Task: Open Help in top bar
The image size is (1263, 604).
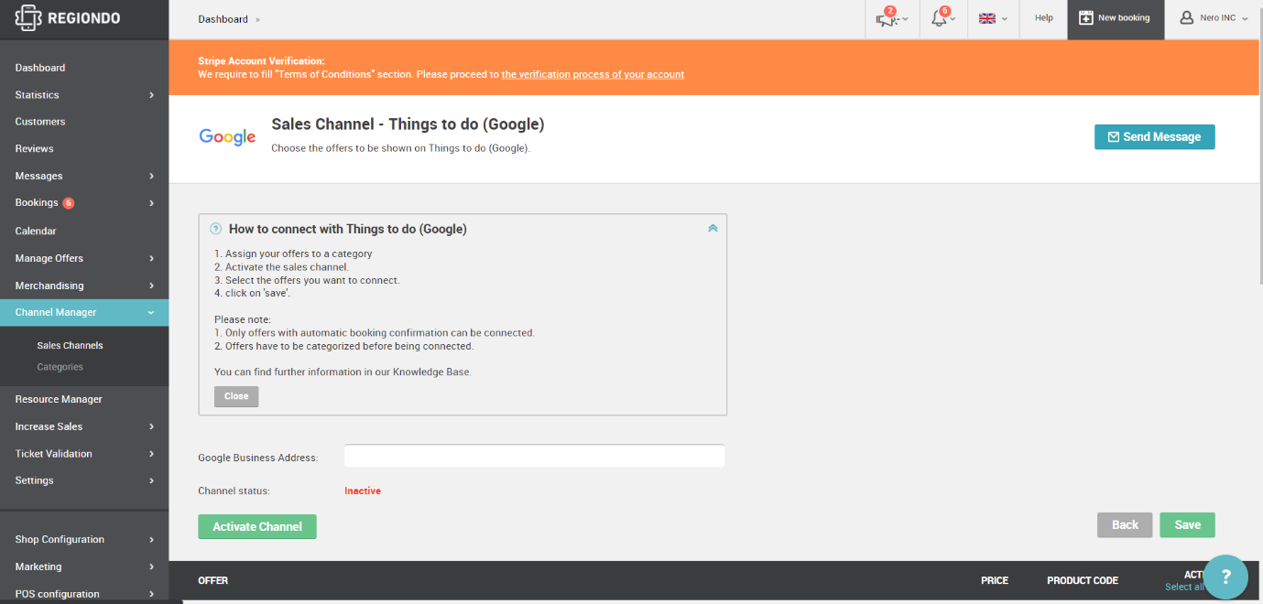Action: pyautogui.click(x=1044, y=18)
